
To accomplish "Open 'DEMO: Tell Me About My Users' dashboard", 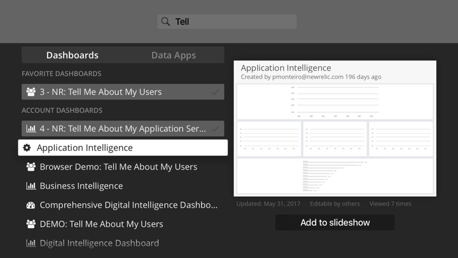I will coord(123,224).
